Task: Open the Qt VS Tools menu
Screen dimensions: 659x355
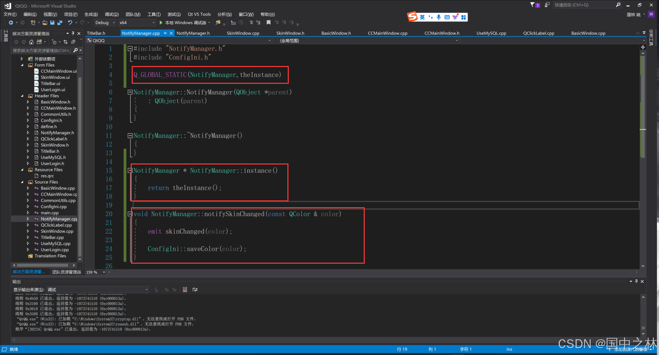Action: [199, 14]
